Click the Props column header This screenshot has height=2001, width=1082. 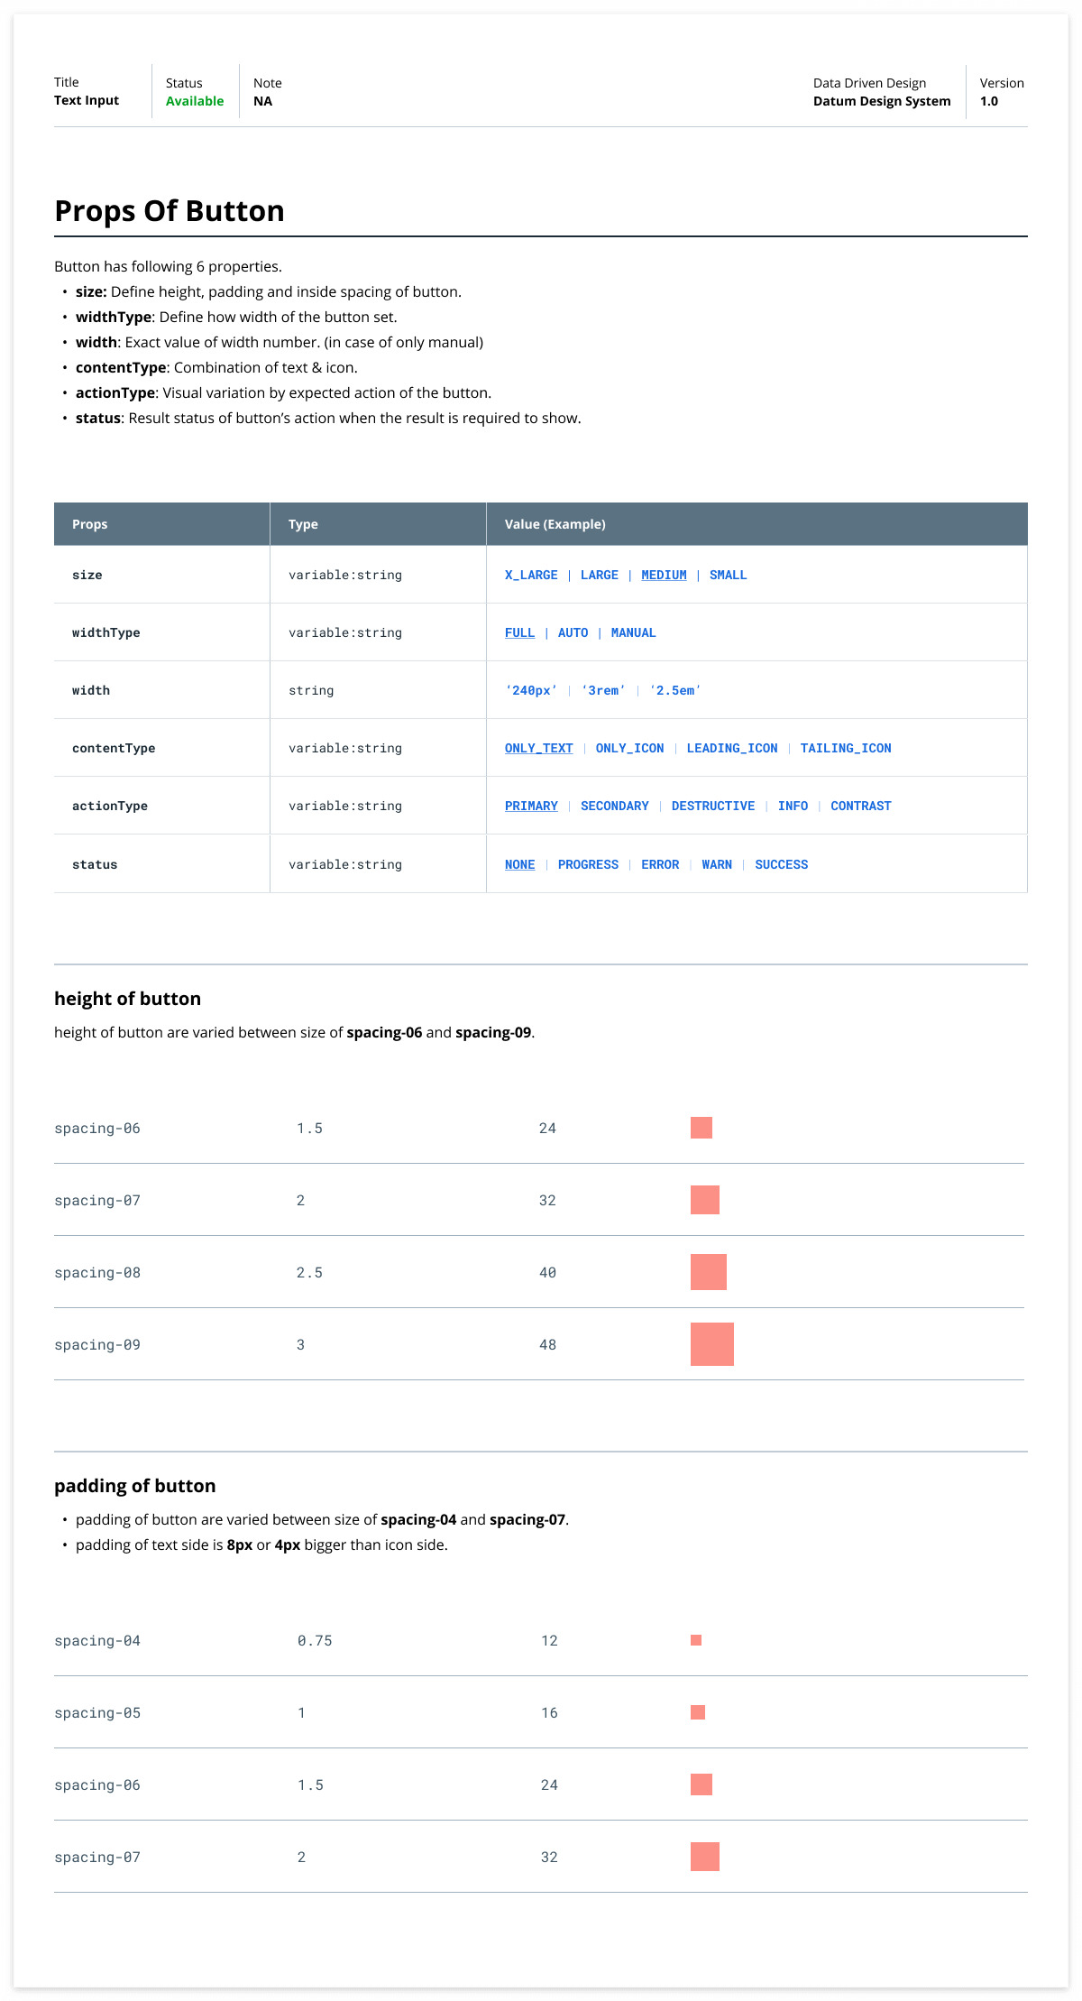[x=90, y=524]
